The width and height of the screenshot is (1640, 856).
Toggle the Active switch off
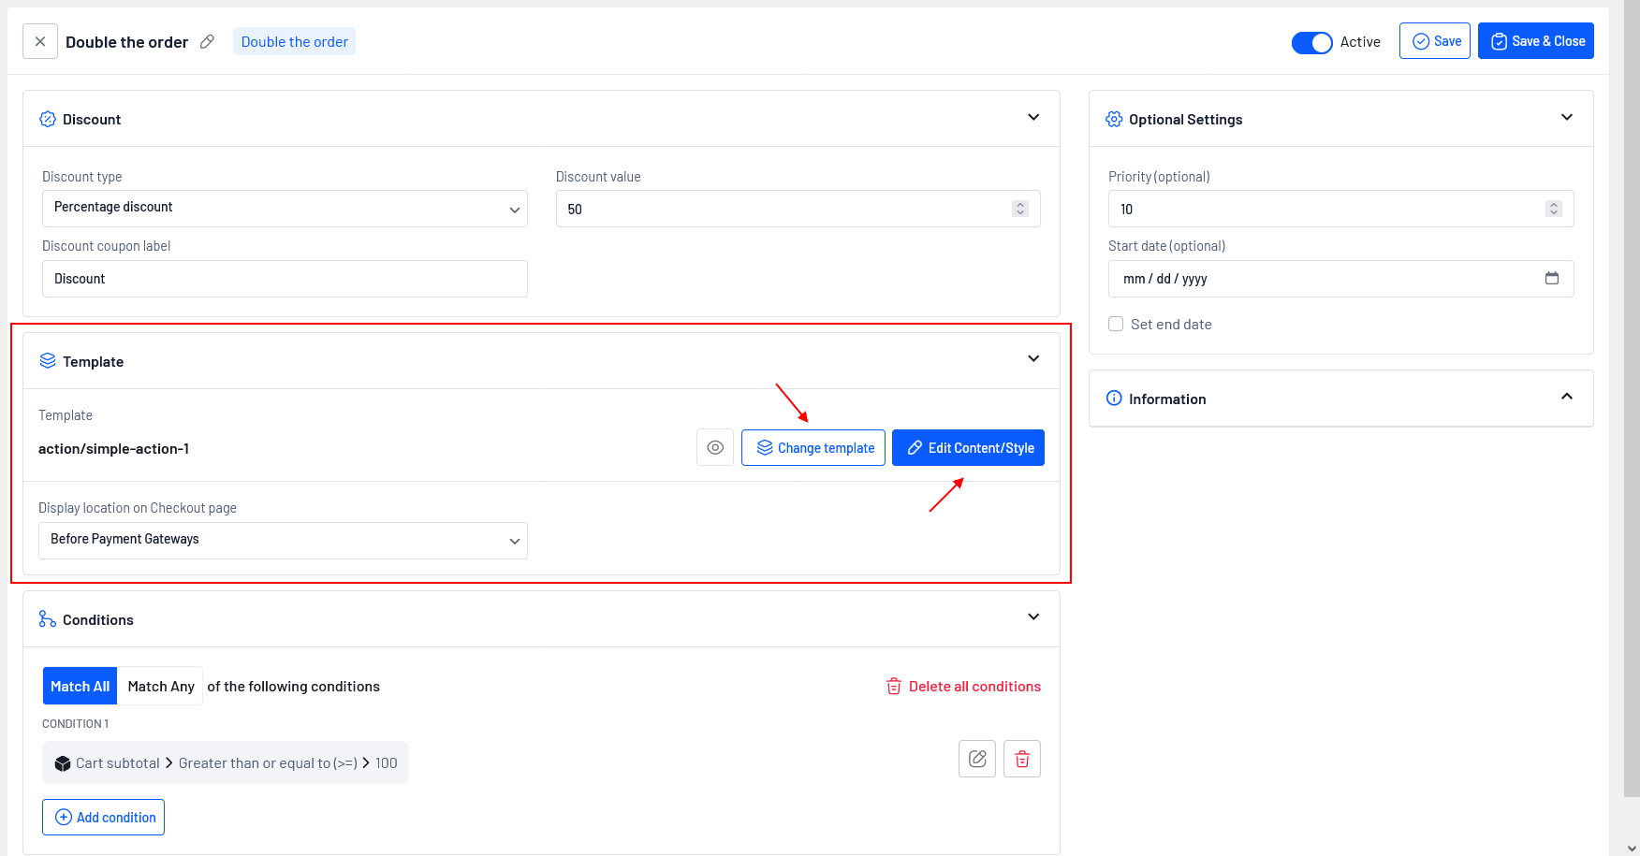click(1311, 42)
